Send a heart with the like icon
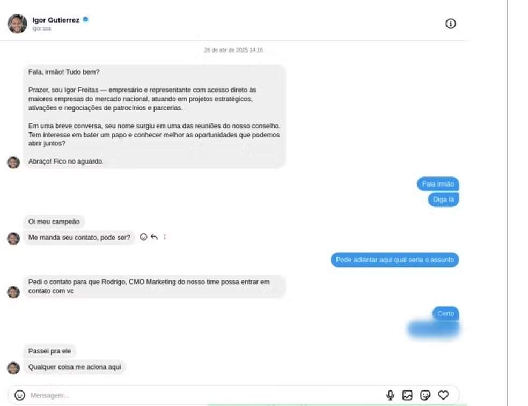This screenshot has width=528, height=406. coord(443,395)
